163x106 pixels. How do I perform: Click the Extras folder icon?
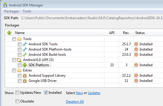tap(19, 70)
